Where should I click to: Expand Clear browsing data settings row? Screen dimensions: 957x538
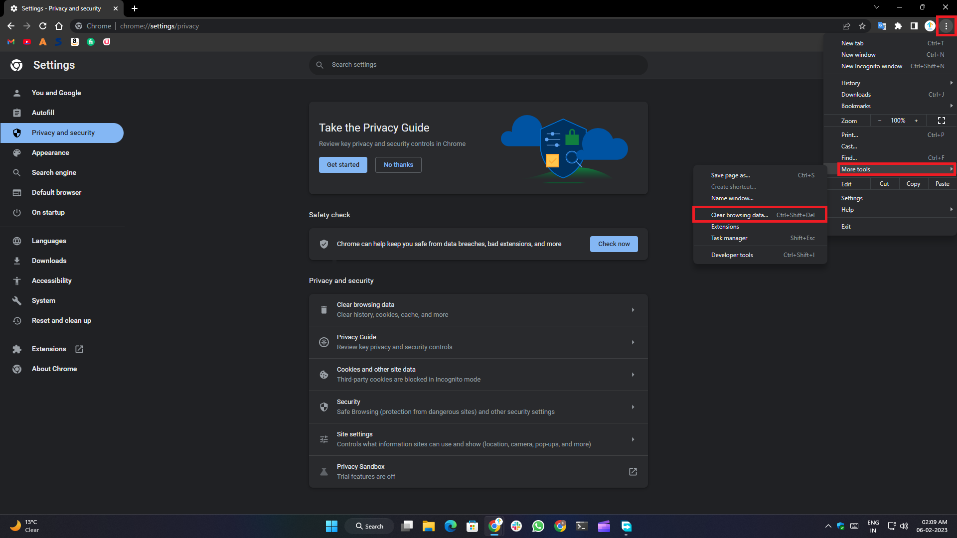pos(478,310)
